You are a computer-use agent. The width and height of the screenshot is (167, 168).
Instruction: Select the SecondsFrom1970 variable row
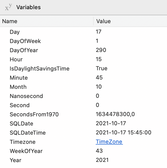click(83, 114)
